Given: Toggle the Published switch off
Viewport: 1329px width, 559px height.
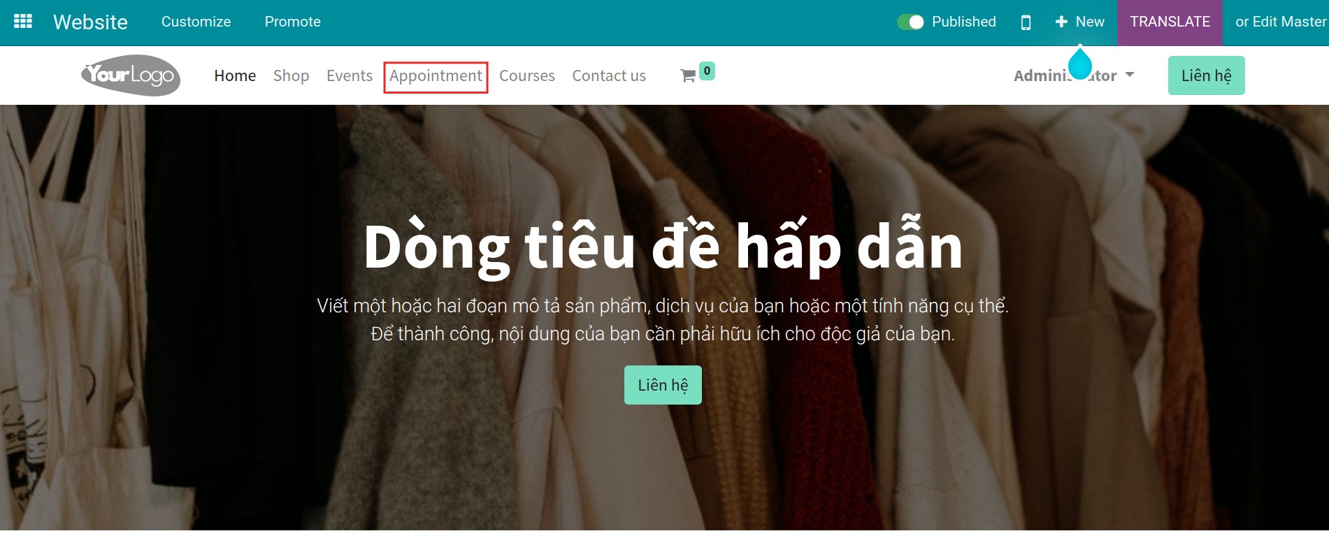Looking at the screenshot, I should [x=910, y=22].
